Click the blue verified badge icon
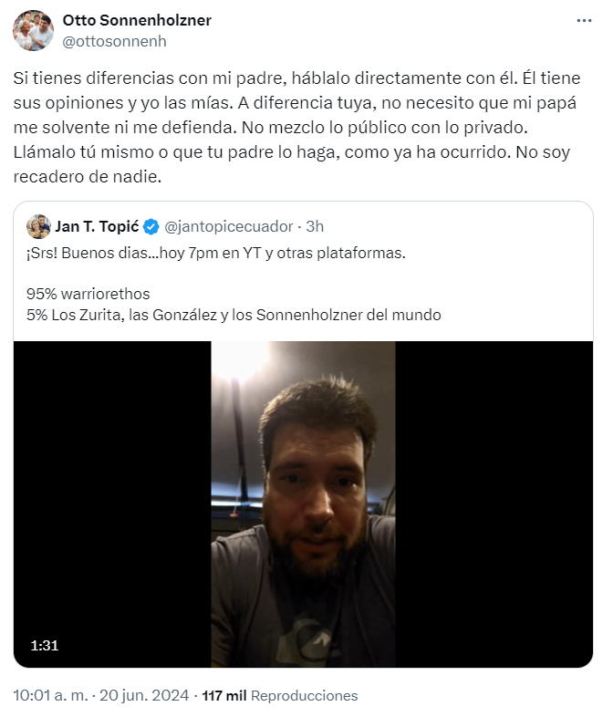This screenshot has height=717, width=603. point(151,227)
